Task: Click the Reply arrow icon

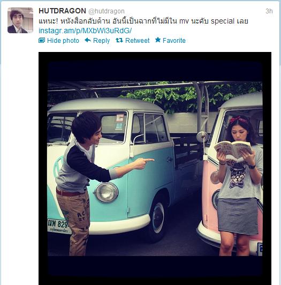Action: (x=88, y=40)
